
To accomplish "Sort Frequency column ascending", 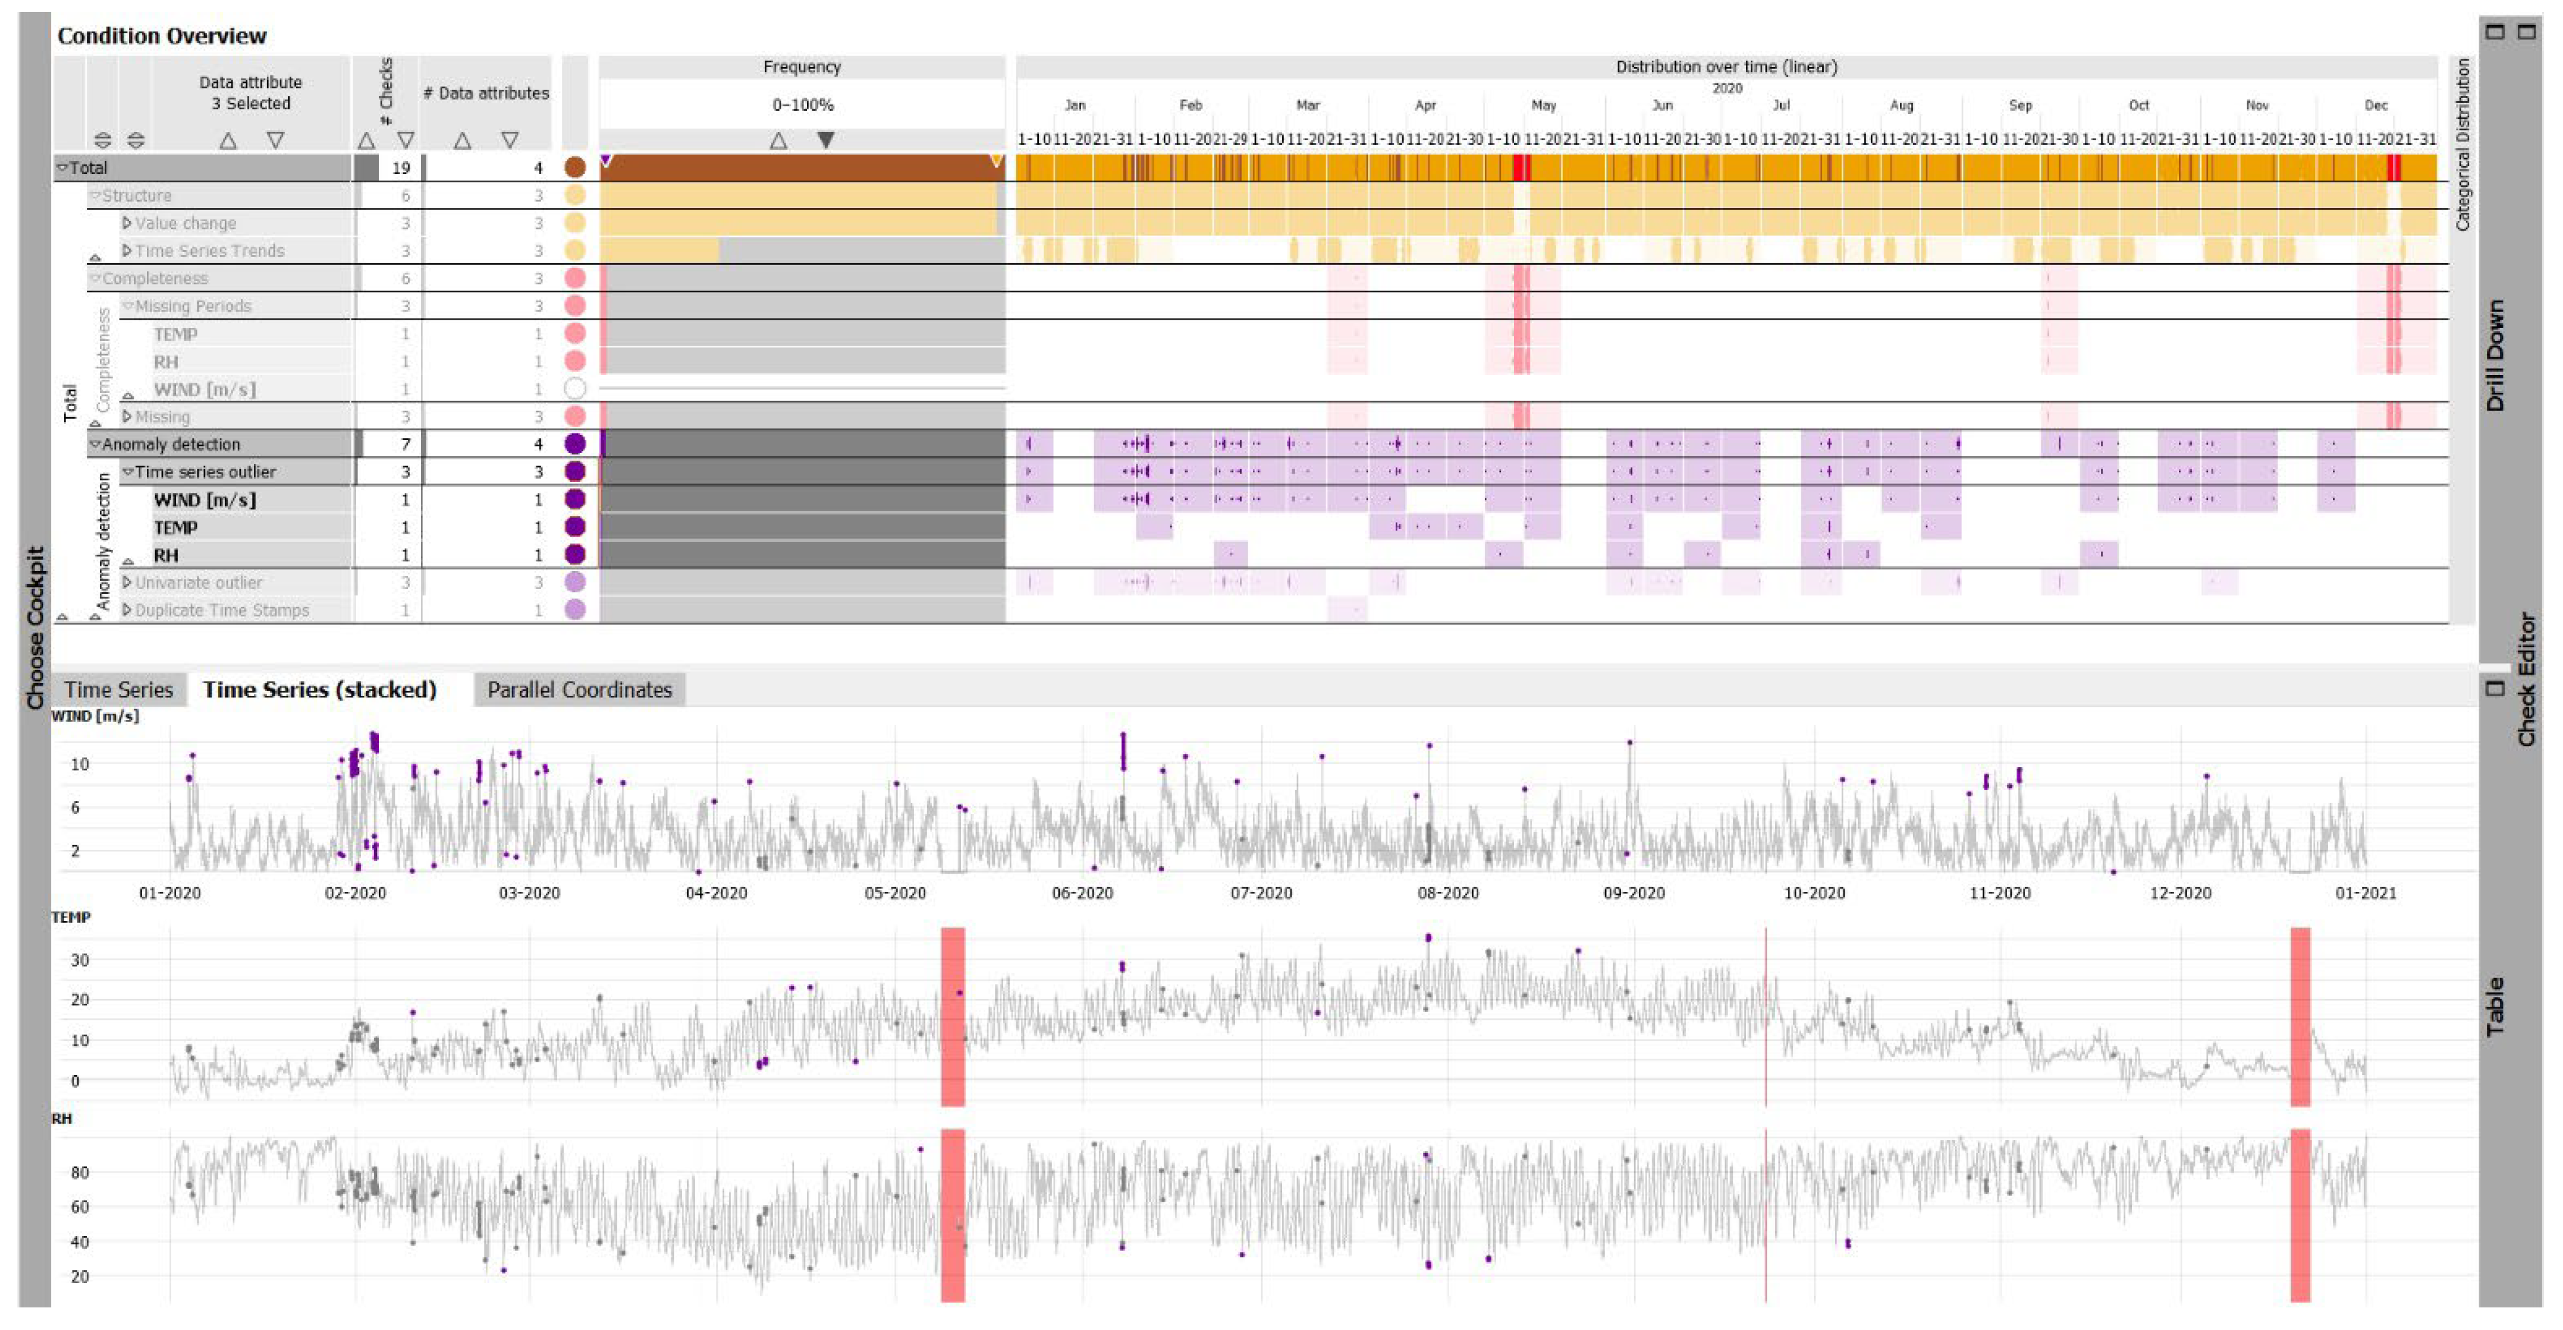I will [x=778, y=140].
